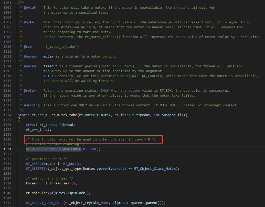
Task: Click RT_Object_Class_Mutex constant
Action: click(x=155, y=169)
